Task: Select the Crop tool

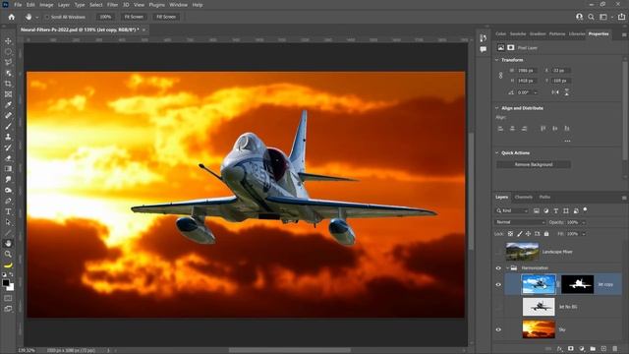Action: point(8,84)
